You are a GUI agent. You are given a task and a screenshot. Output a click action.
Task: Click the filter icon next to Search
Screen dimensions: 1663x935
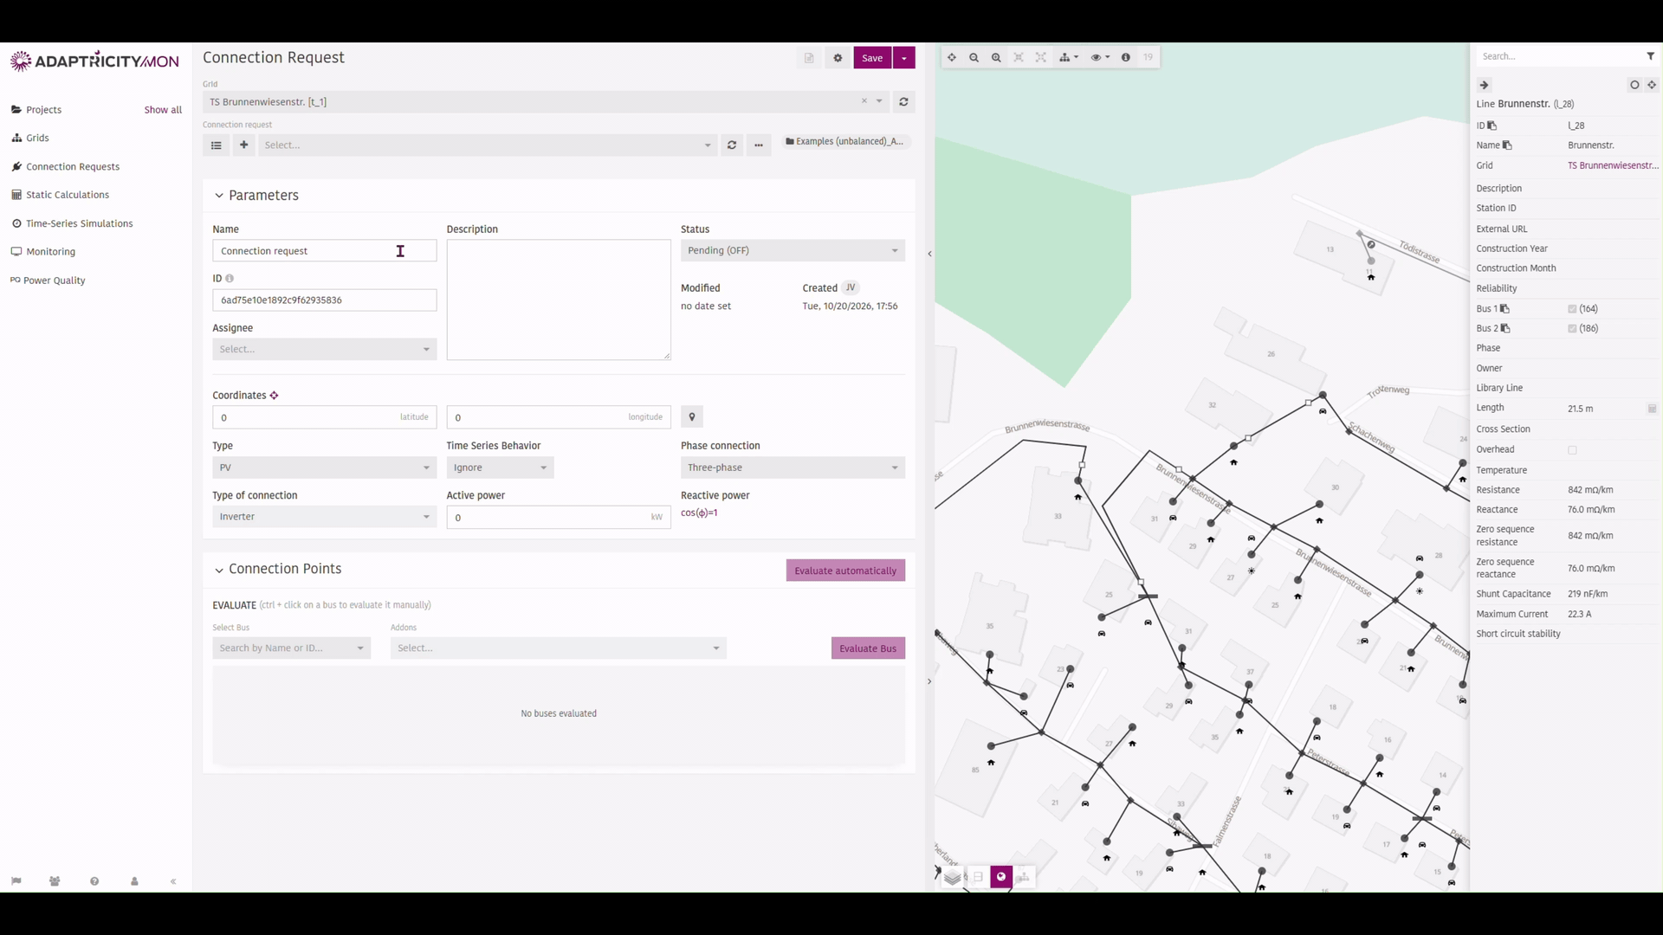click(1650, 56)
